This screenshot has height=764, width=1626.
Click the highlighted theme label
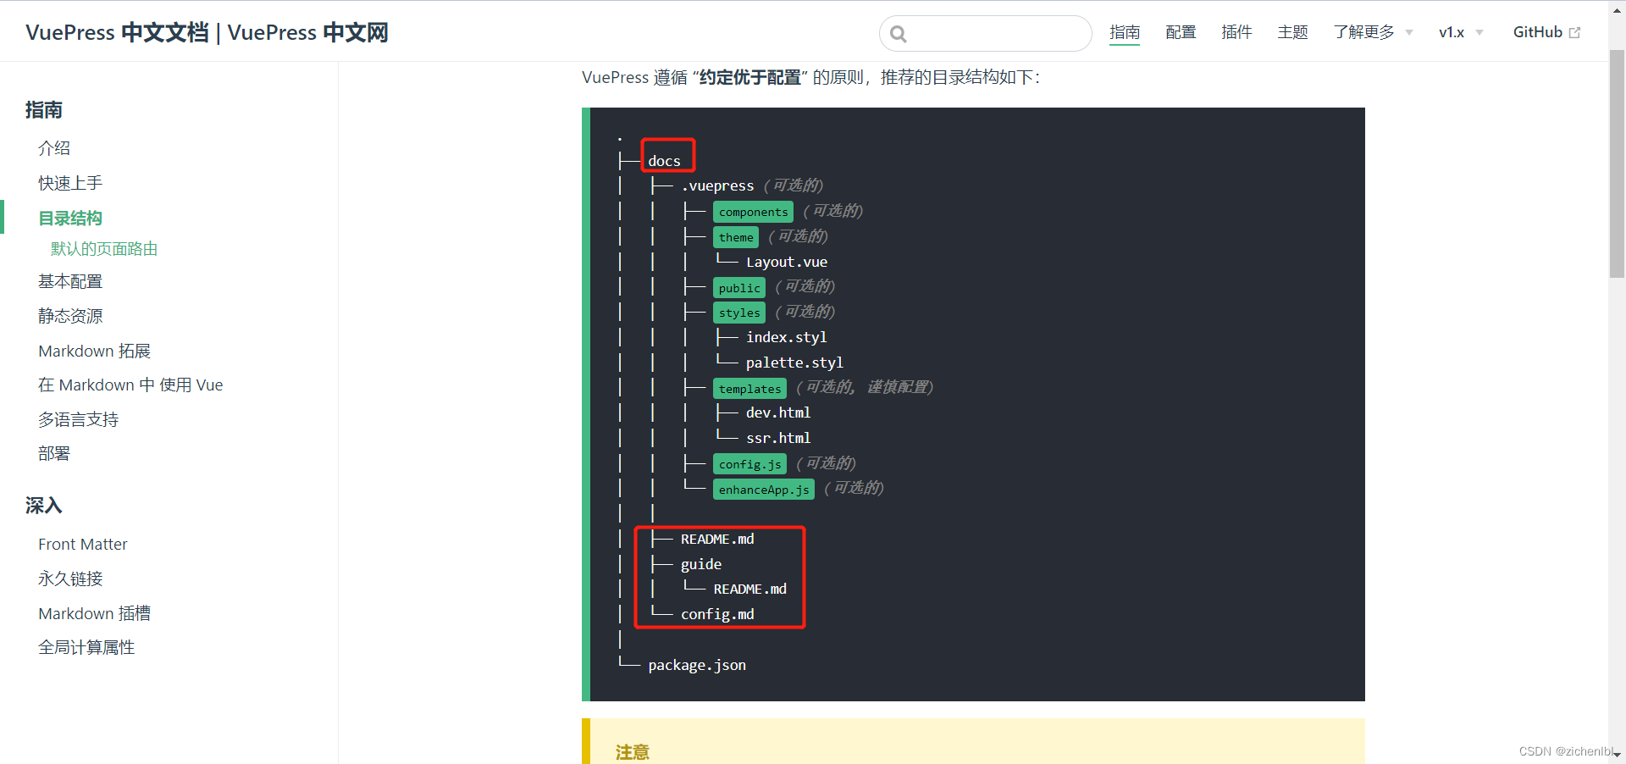736,237
